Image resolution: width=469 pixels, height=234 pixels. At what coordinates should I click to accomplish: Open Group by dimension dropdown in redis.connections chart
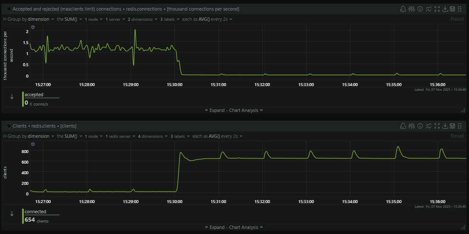tap(31, 19)
